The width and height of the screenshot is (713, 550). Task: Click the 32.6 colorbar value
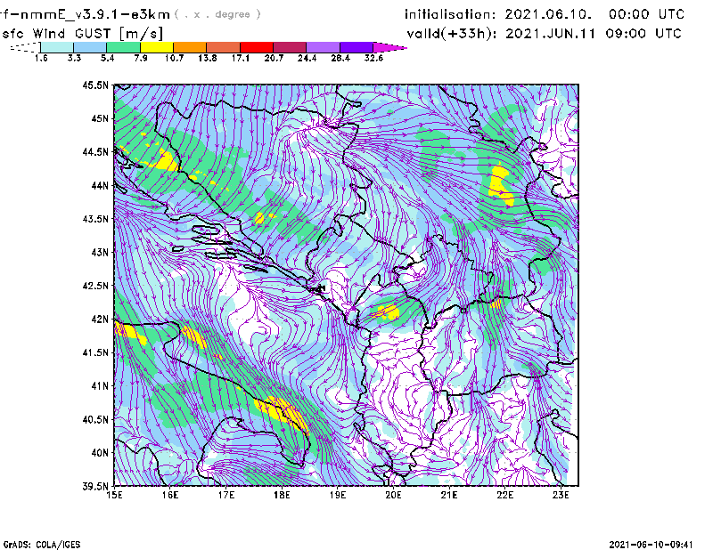(x=373, y=58)
